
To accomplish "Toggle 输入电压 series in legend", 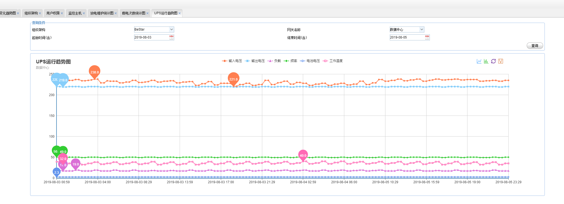I will 232,61.
